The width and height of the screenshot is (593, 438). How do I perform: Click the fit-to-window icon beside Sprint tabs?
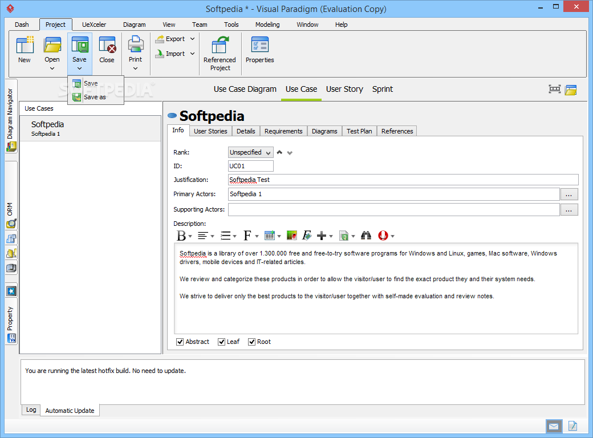pyautogui.click(x=554, y=90)
